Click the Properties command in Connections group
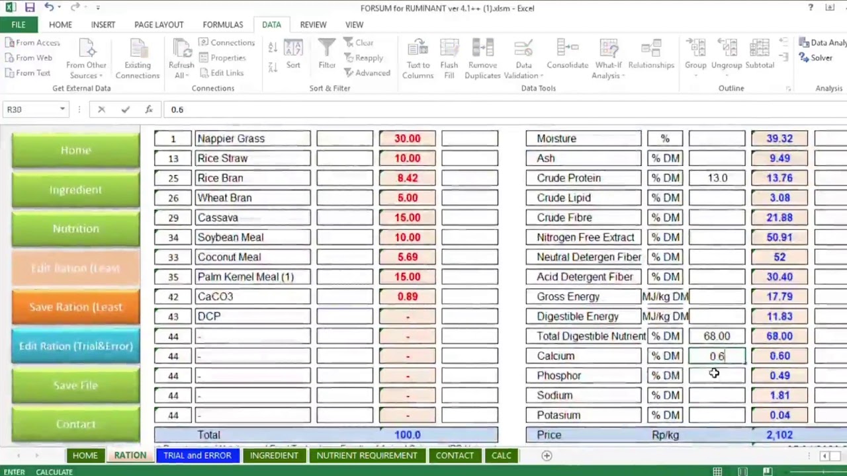Viewport: 847px width, 476px height. [222, 58]
